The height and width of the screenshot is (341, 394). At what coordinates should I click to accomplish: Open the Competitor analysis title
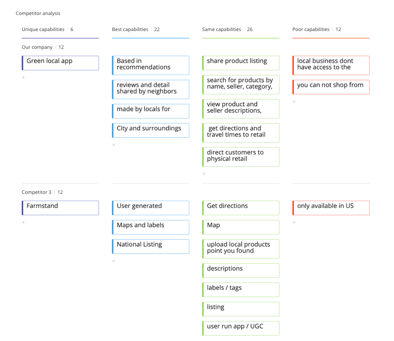tap(38, 13)
